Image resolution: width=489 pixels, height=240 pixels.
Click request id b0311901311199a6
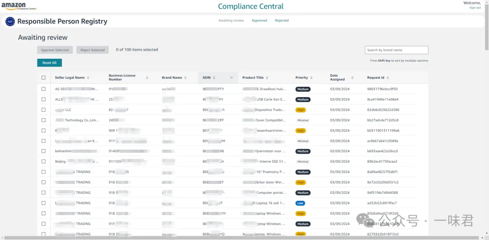click(x=384, y=131)
